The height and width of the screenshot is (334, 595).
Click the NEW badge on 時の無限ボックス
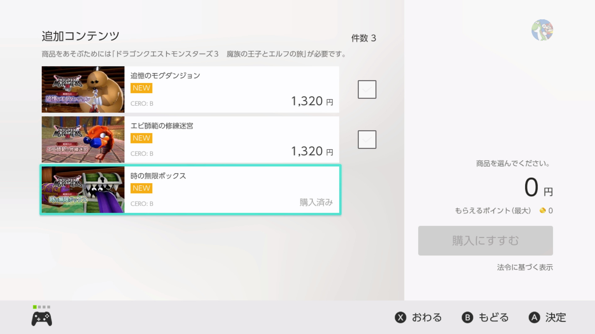click(x=141, y=188)
